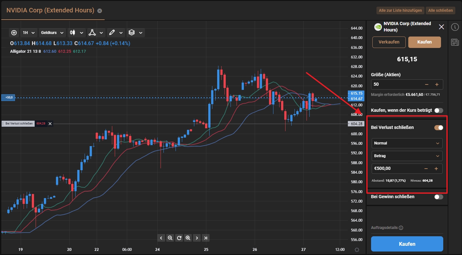Reset the chart with the refresh icon
The width and height of the screenshot is (462, 255).
pos(179,238)
